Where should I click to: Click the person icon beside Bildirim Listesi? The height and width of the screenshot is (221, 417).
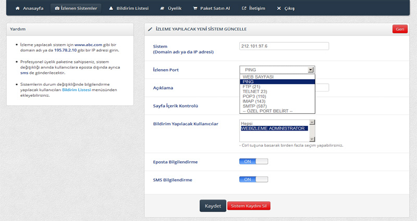click(111, 9)
